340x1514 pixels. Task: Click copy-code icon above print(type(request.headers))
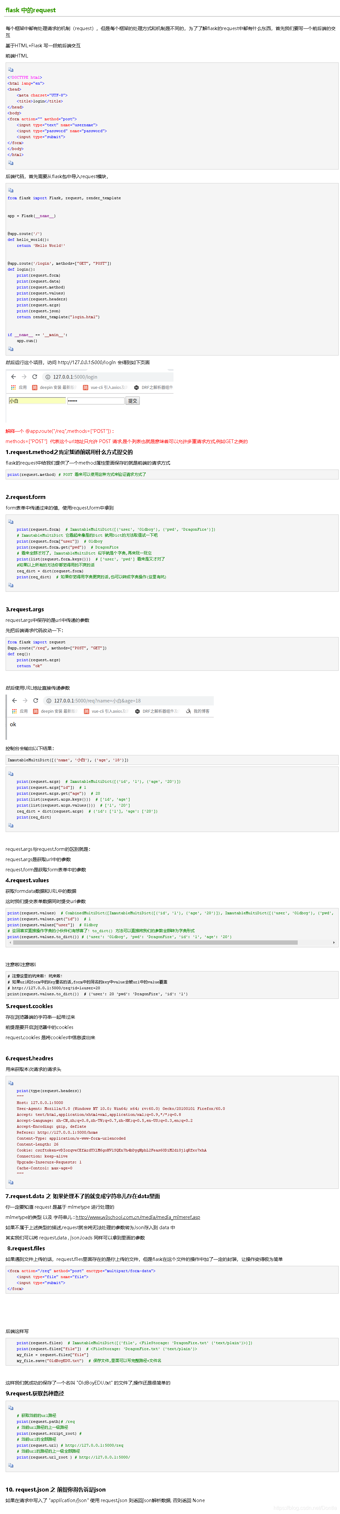(x=11, y=1082)
